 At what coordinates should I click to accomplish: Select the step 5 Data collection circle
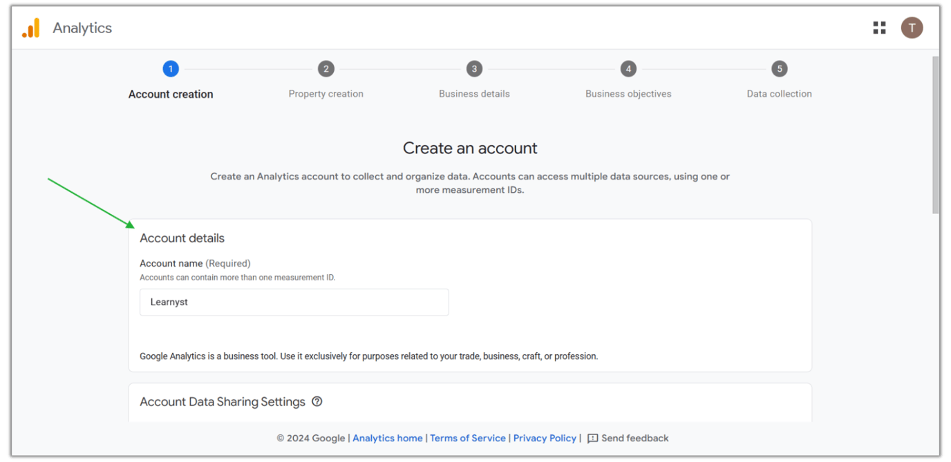tap(779, 68)
